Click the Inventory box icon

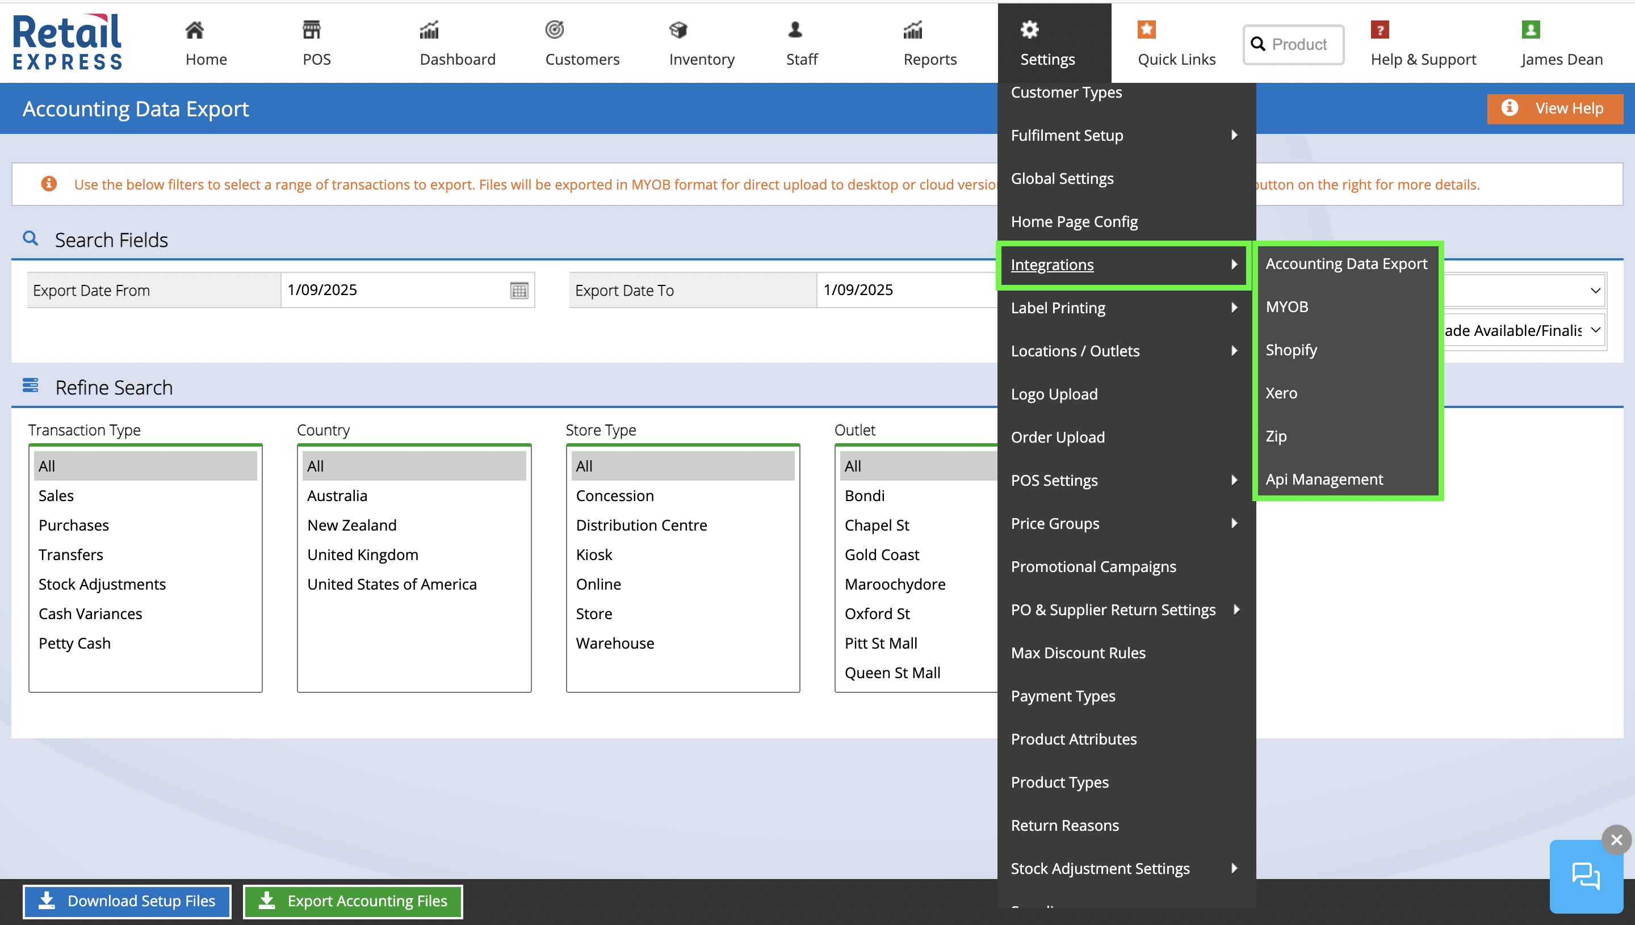(x=678, y=30)
